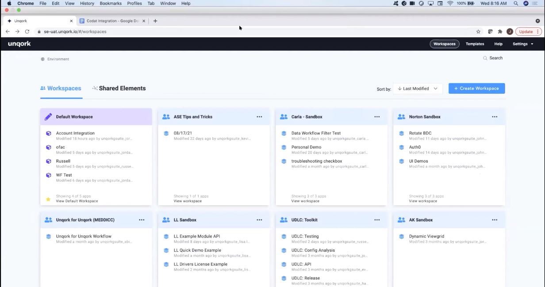Expand the Last Modified sort dropdown
This screenshot has height=287, width=545.
coord(417,88)
